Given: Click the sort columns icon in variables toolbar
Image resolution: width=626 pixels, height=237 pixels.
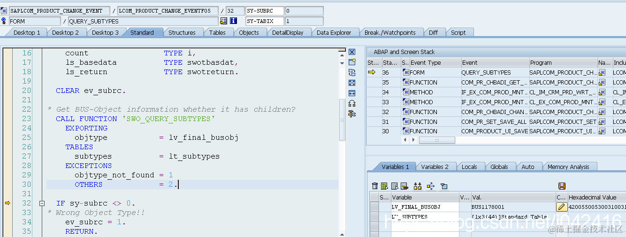Looking at the screenshot, I should pyautogui.click(x=418, y=186).
